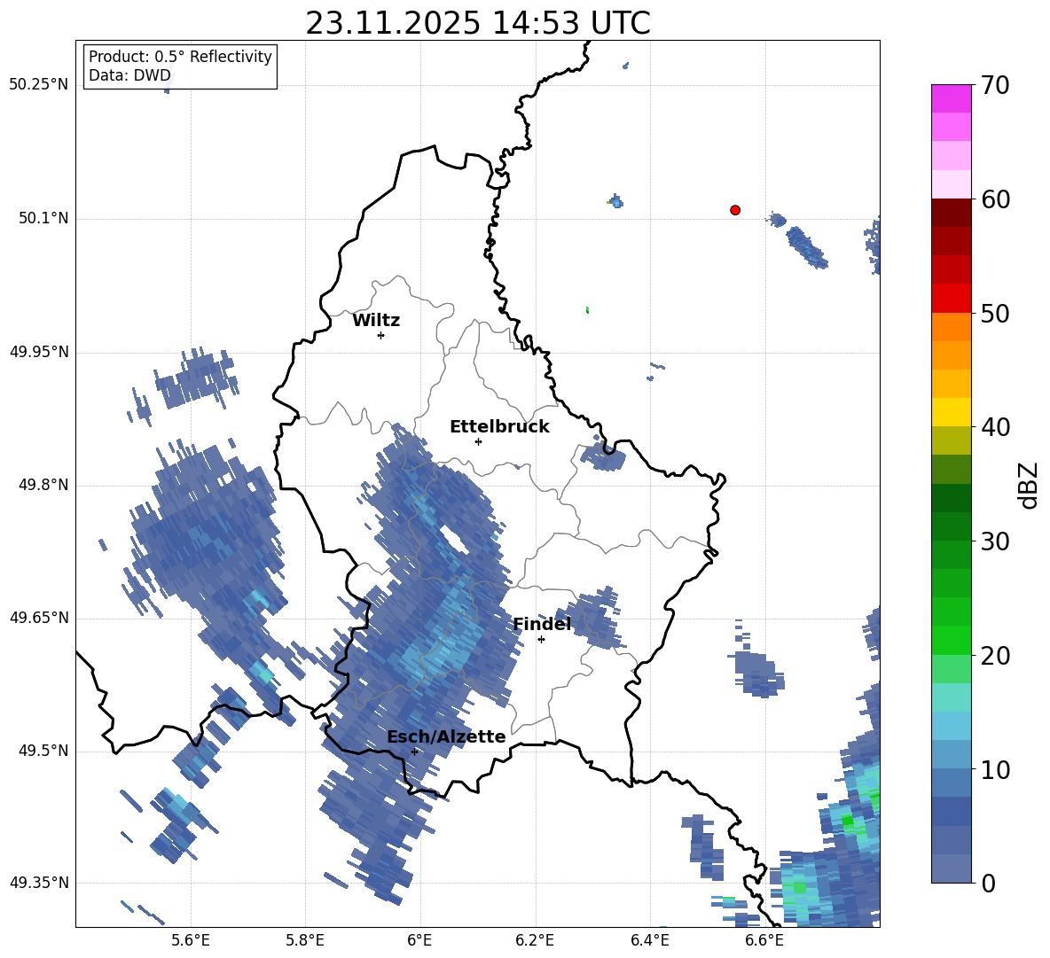Click the title 23.11.2025 14:53 UTC
Screen dimensions: 1050x958
click(x=478, y=24)
